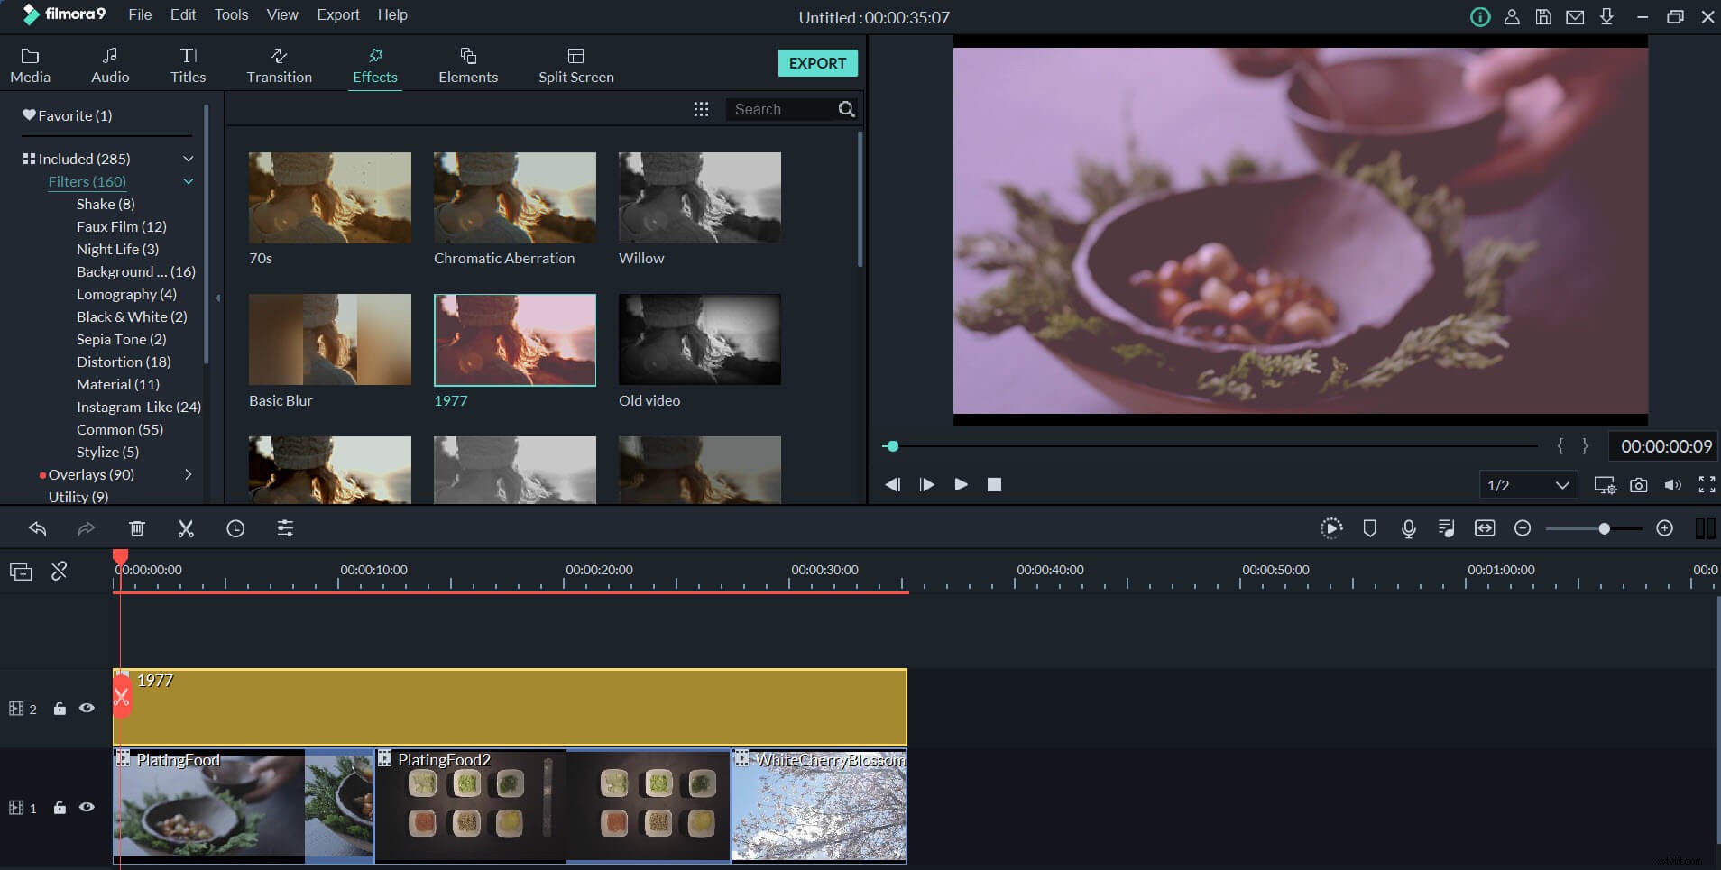
Task: Take a snapshot of the preview frame
Action: [x=1638, y=484]
